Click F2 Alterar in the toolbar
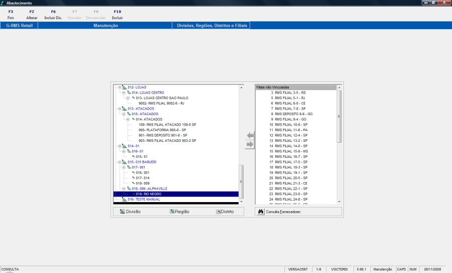This screenshot has width=452, height=273. coord(32,15)
